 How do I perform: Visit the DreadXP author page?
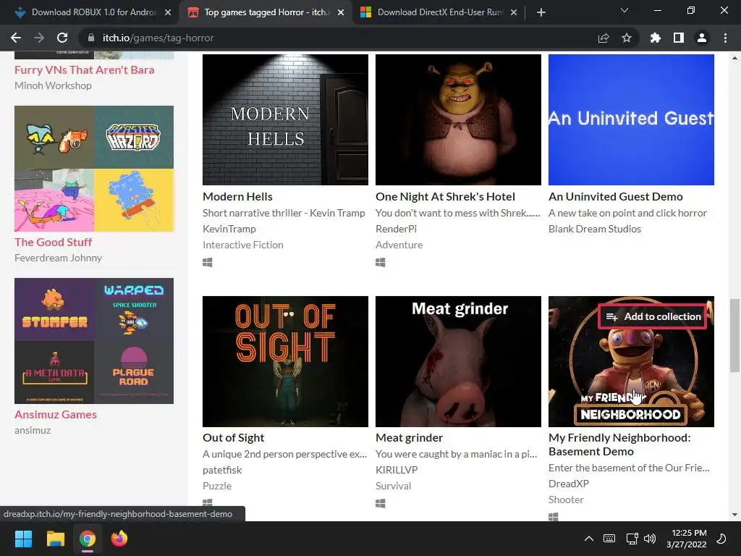point(569,484)
